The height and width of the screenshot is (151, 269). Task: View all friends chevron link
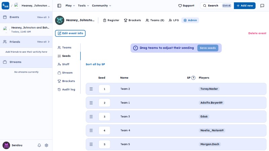click(x=43, y=42)
